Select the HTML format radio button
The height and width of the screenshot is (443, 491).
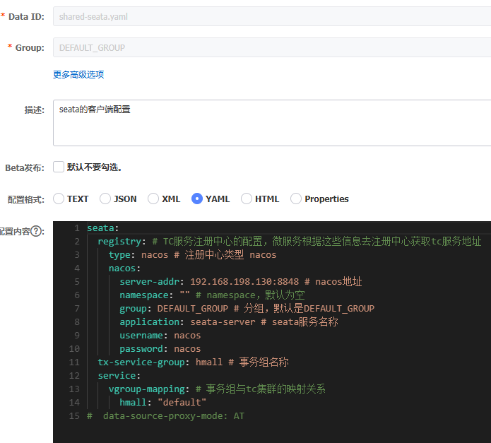(247, 199)
